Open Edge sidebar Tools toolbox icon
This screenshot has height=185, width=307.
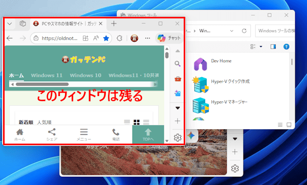tap(178, 79)
